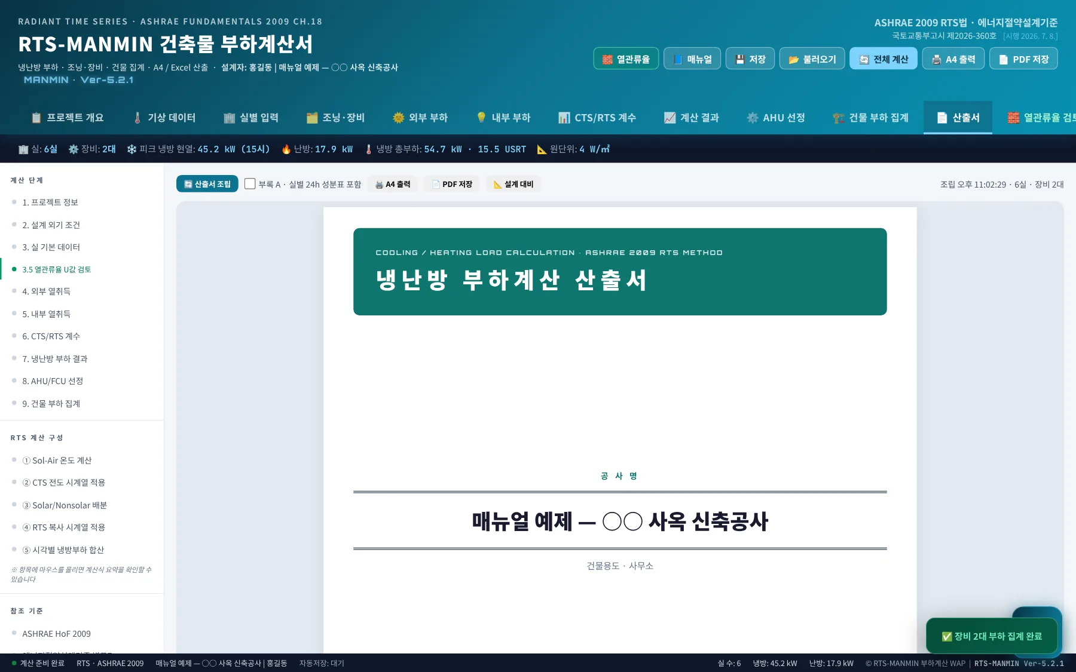This screenshot has width=1076, height=672.
Task: Select step 3.5 열관류율 U값 검토
Action: point(82,269)
